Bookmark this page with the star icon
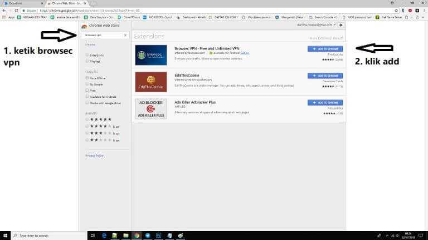428x240 pixels. coord(396,10)
